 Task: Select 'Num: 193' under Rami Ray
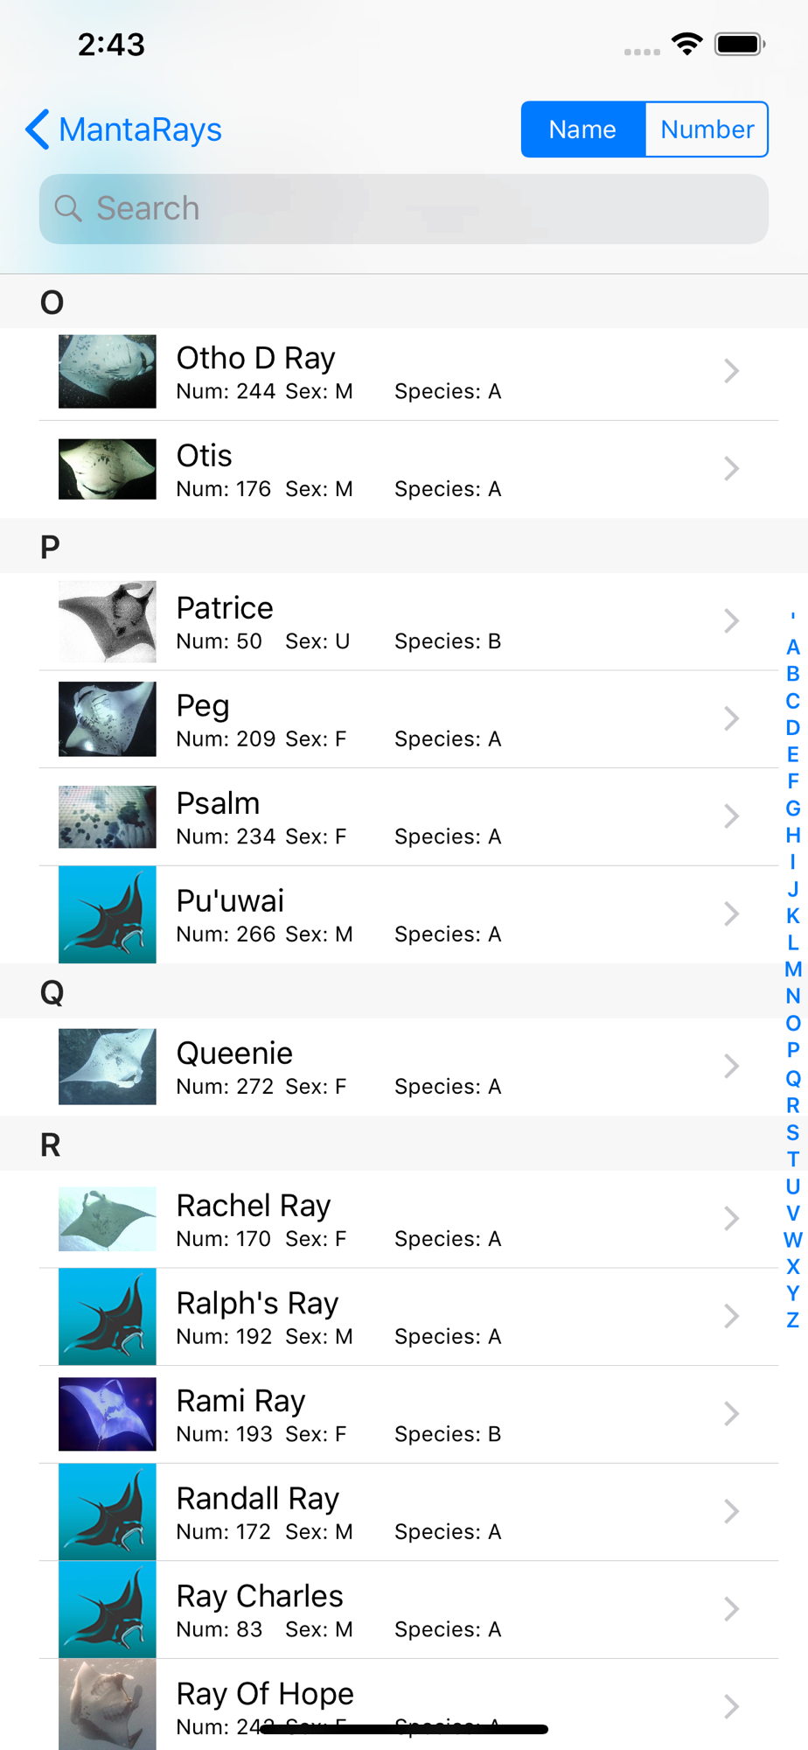click(x=225, y=1434)
